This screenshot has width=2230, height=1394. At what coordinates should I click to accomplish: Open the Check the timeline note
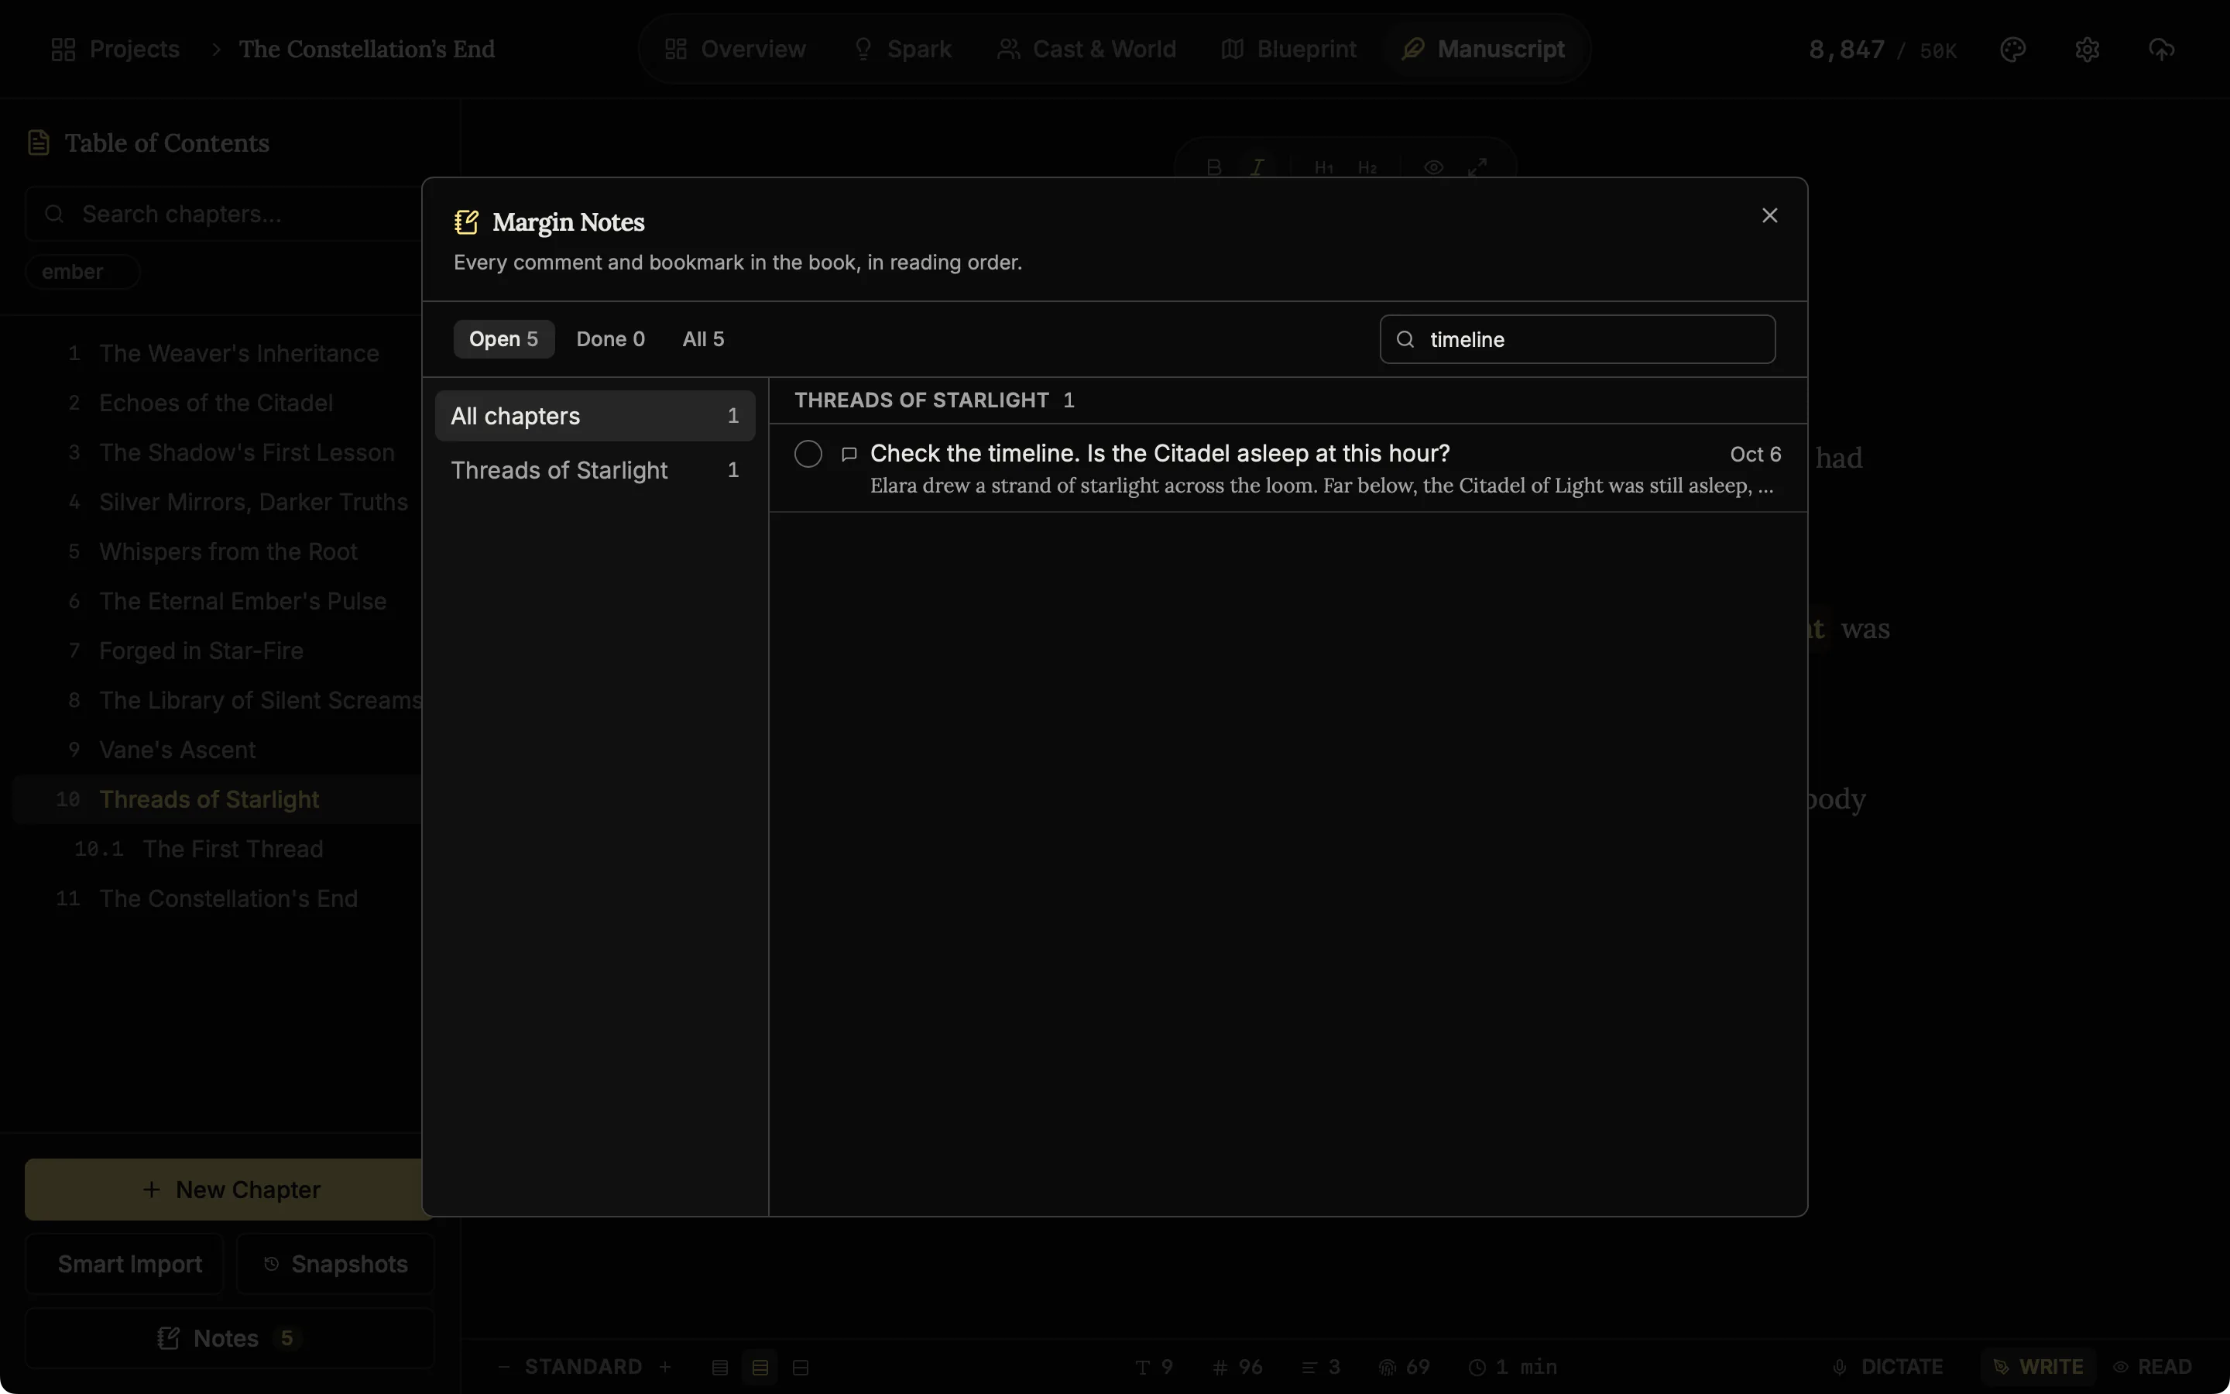click(x=1288, y=469)
